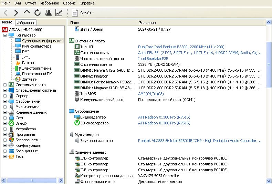
Task: Expand the Системная плата tree node
Action: click(5, 85)
